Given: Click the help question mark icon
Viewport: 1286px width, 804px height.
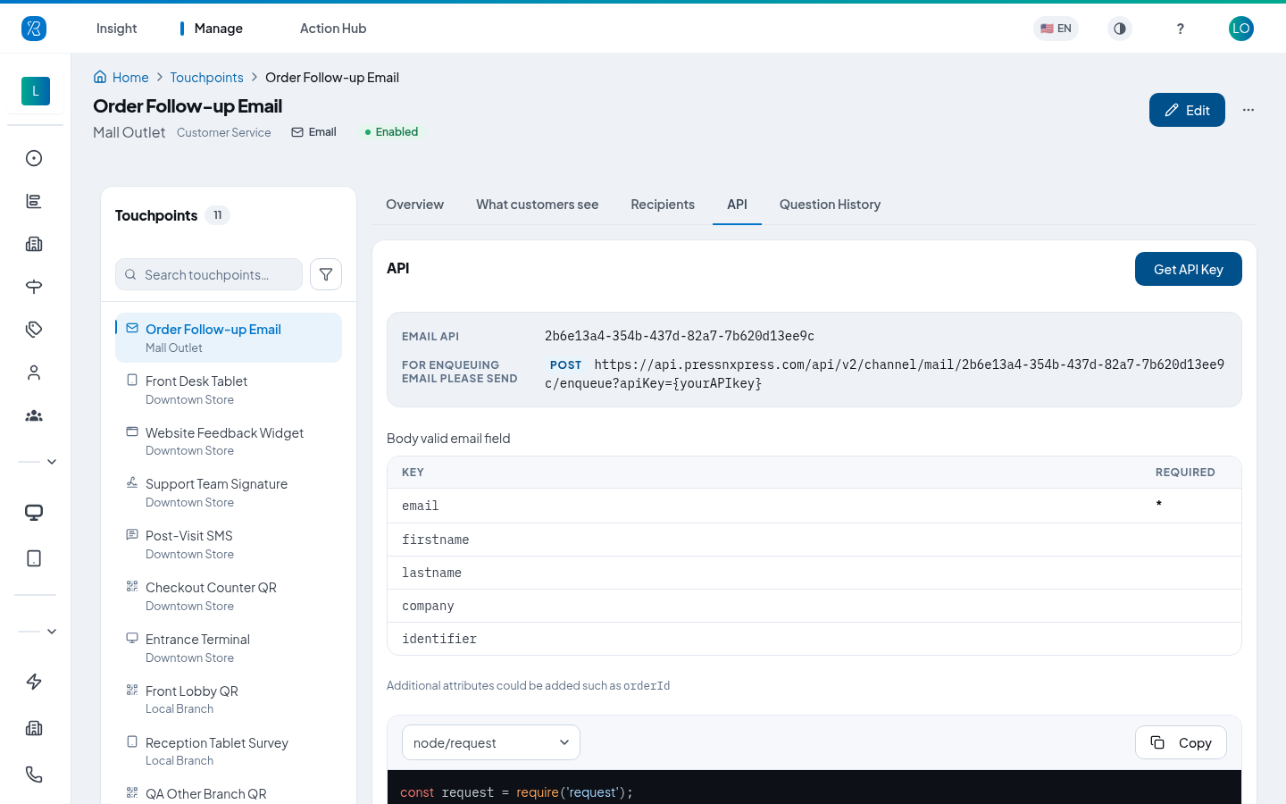Looking at the screenshot, I should pyautogui.click(x=1181, y=29).
